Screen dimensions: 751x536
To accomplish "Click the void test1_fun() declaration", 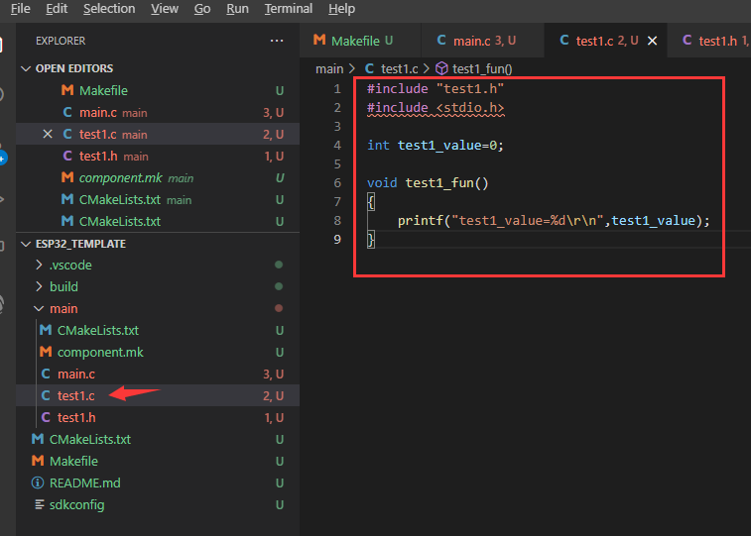I will coord(428,182).
